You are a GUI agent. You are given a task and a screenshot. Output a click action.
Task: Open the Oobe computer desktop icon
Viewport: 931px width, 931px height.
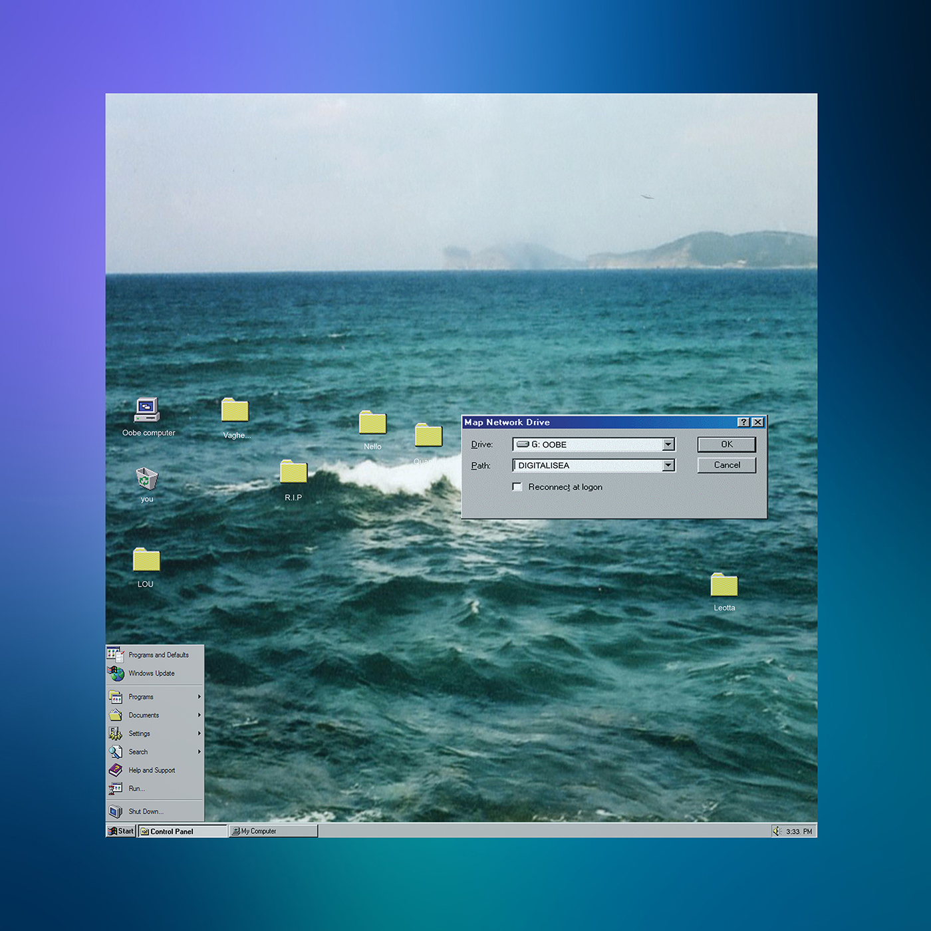(147, 410)
